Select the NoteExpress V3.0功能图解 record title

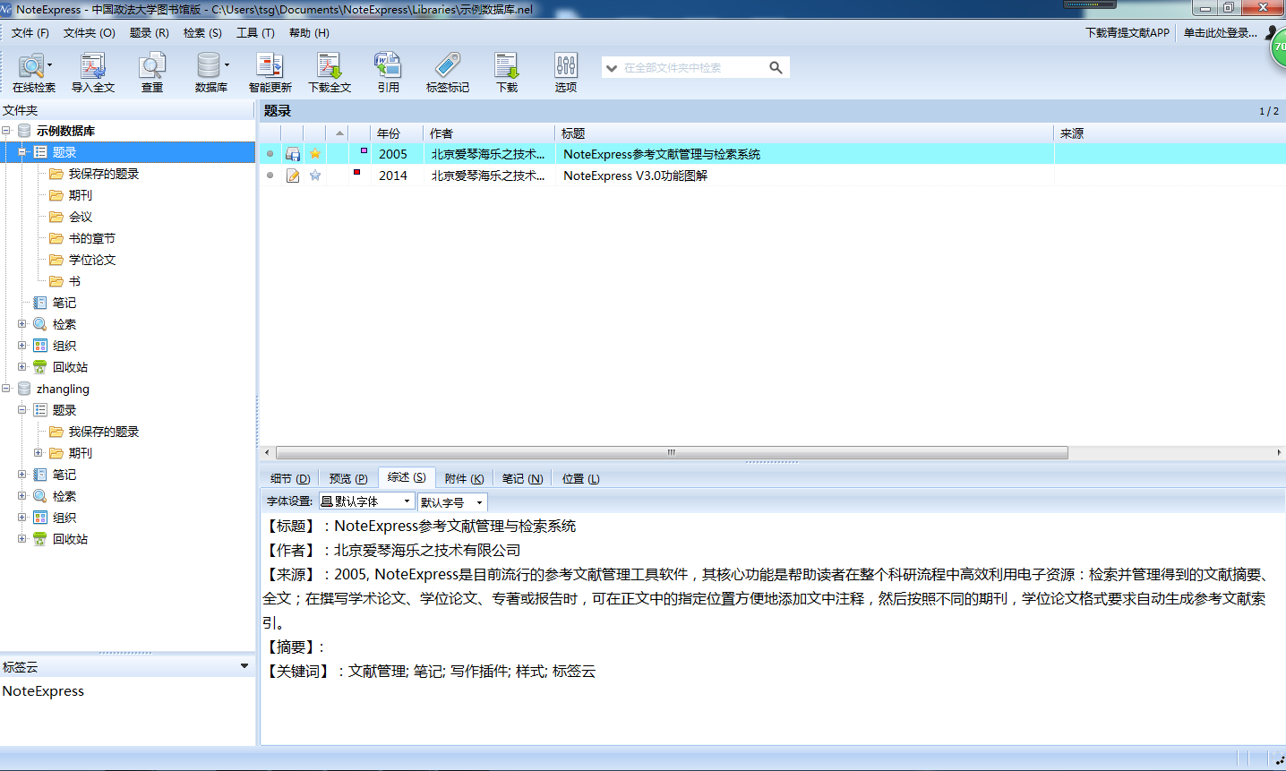click(x=635, y=176)
